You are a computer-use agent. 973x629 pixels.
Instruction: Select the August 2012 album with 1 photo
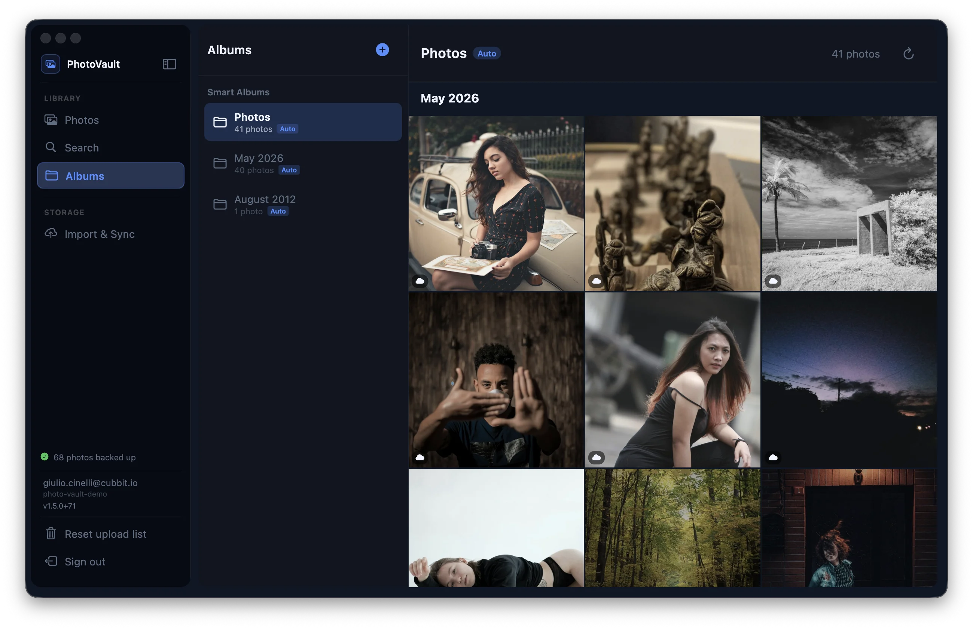pos(303,204)
